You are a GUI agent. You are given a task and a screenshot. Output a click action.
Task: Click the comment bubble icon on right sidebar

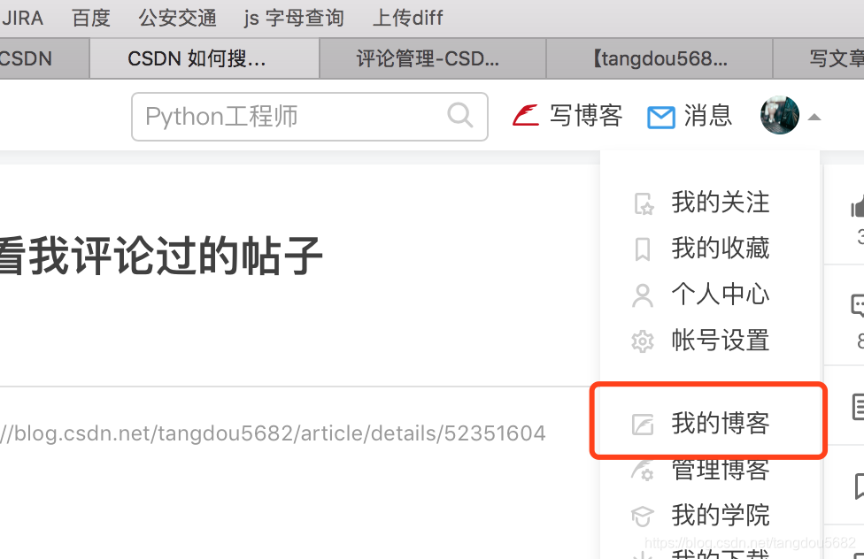(x=858, y=306)
